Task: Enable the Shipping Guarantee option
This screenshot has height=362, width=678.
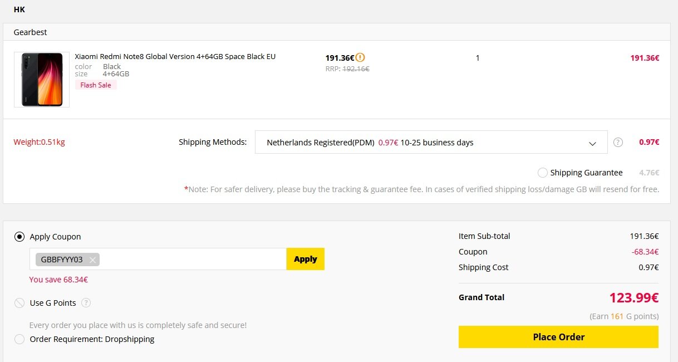Action: point(543,173)
